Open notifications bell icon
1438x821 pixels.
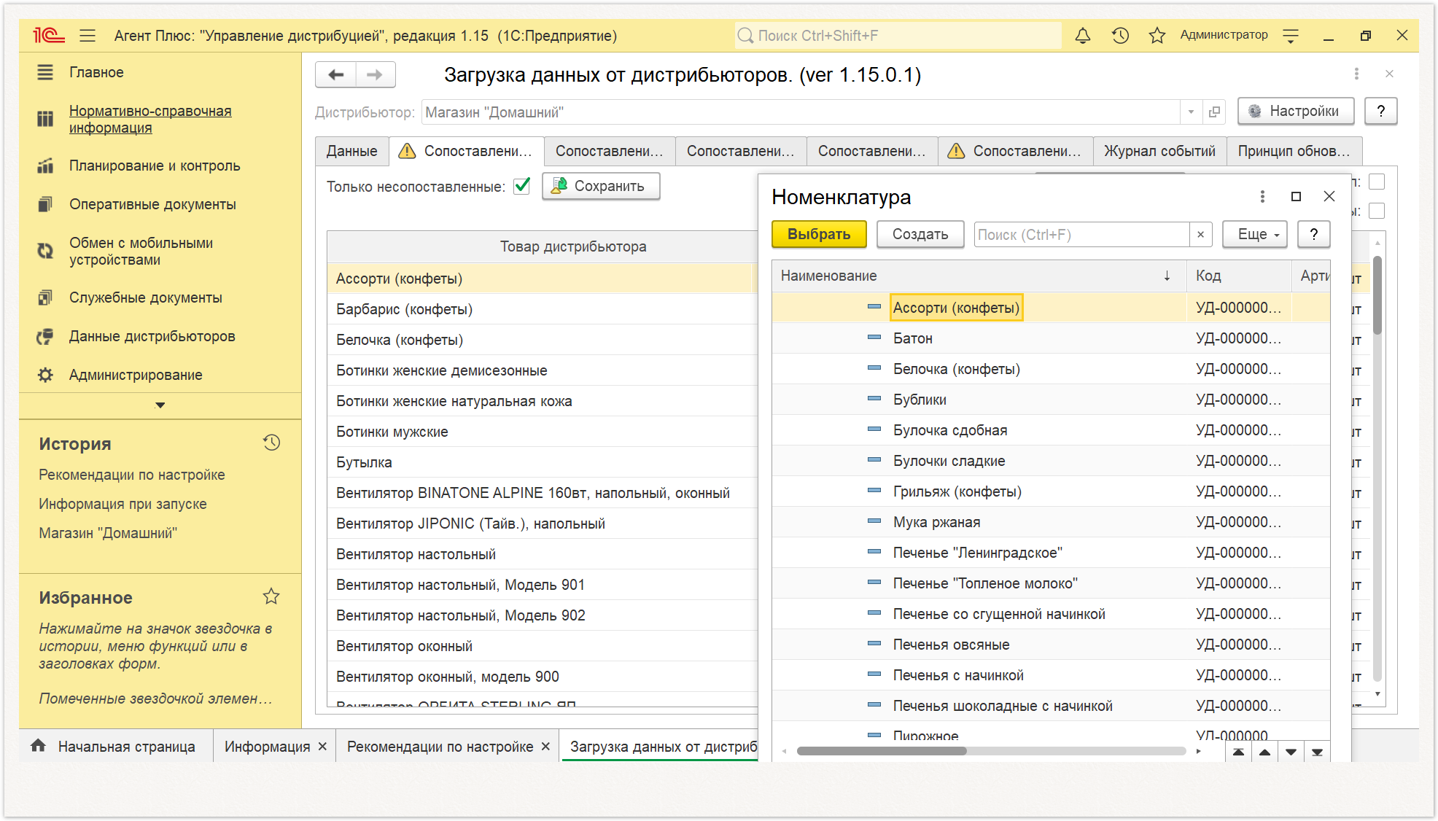click(x=1083, y=35)
